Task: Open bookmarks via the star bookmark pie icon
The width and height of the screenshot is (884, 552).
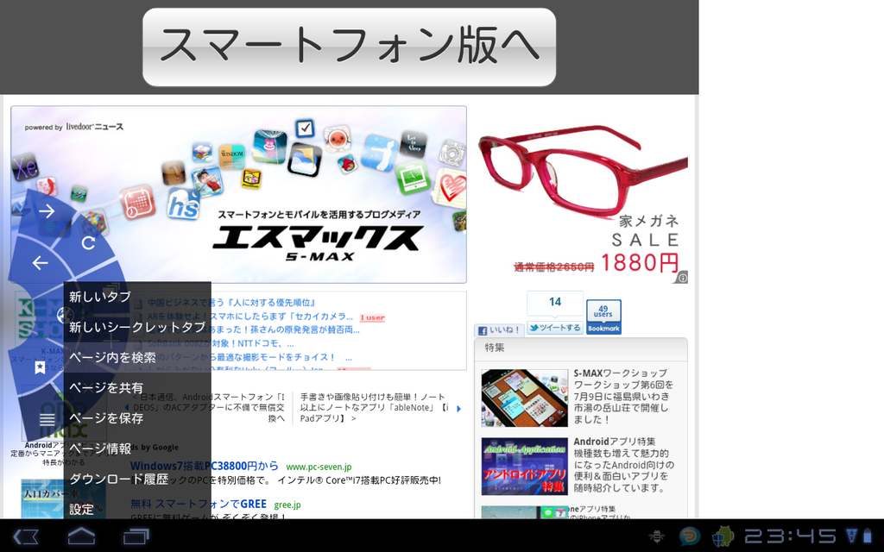Action: [40, 367]
